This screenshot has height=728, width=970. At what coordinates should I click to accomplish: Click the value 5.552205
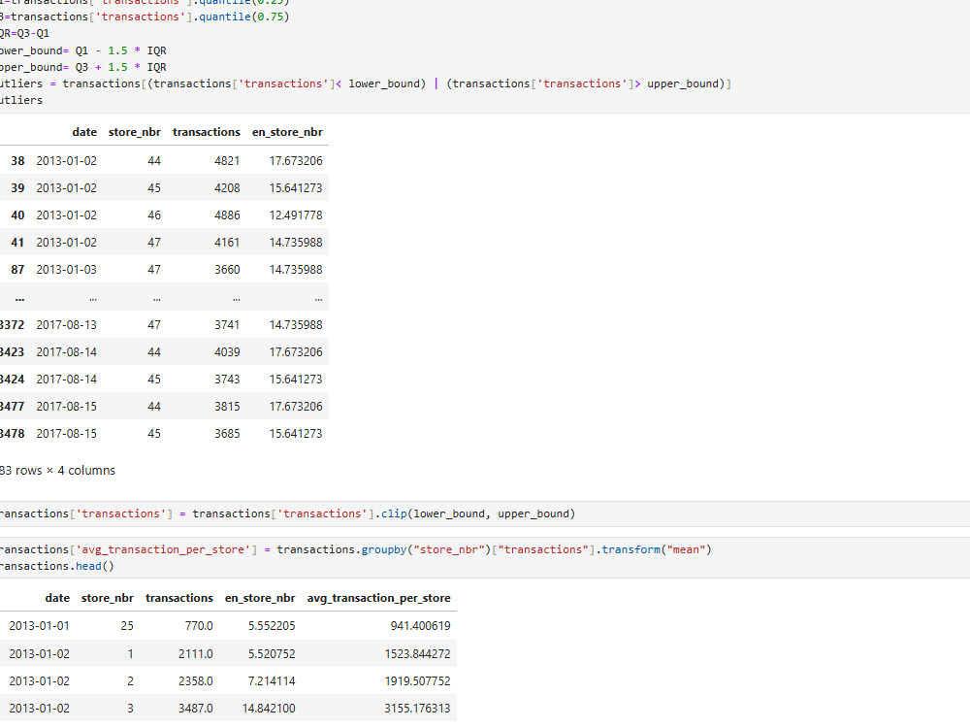pos(272,626)
